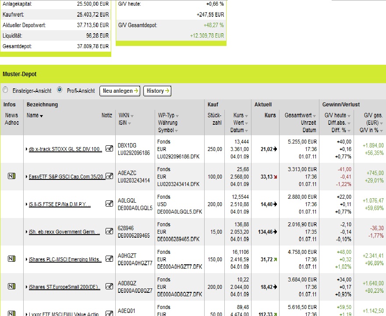Open note icon for Lyxor ETF MSCI EMU row
The image size is (386, 316).
(109, 313)
